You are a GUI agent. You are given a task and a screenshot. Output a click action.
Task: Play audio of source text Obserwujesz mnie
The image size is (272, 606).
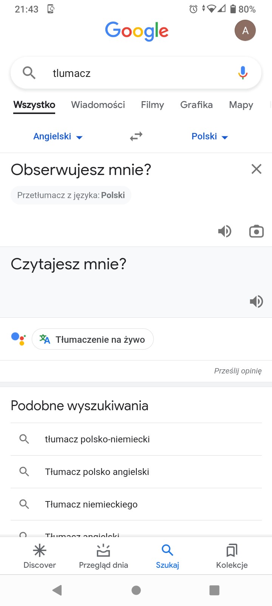(x=225, y=231)
